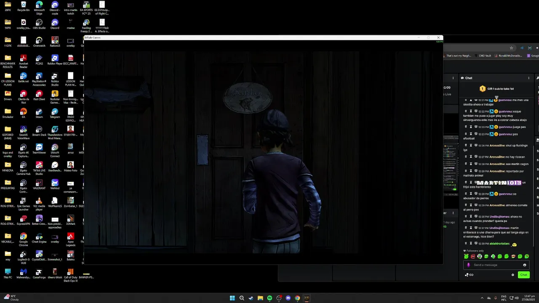Image resolution: width=539 pixels, height=303 pixels.
Task: Bookmark page with Chrome star icon
Action: click(x=511, y=48)
